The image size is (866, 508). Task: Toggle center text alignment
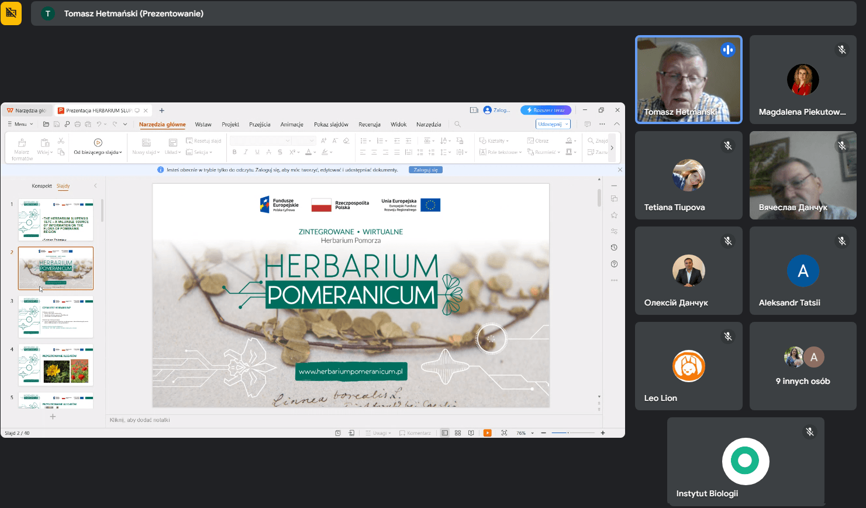tap(374, 152)
